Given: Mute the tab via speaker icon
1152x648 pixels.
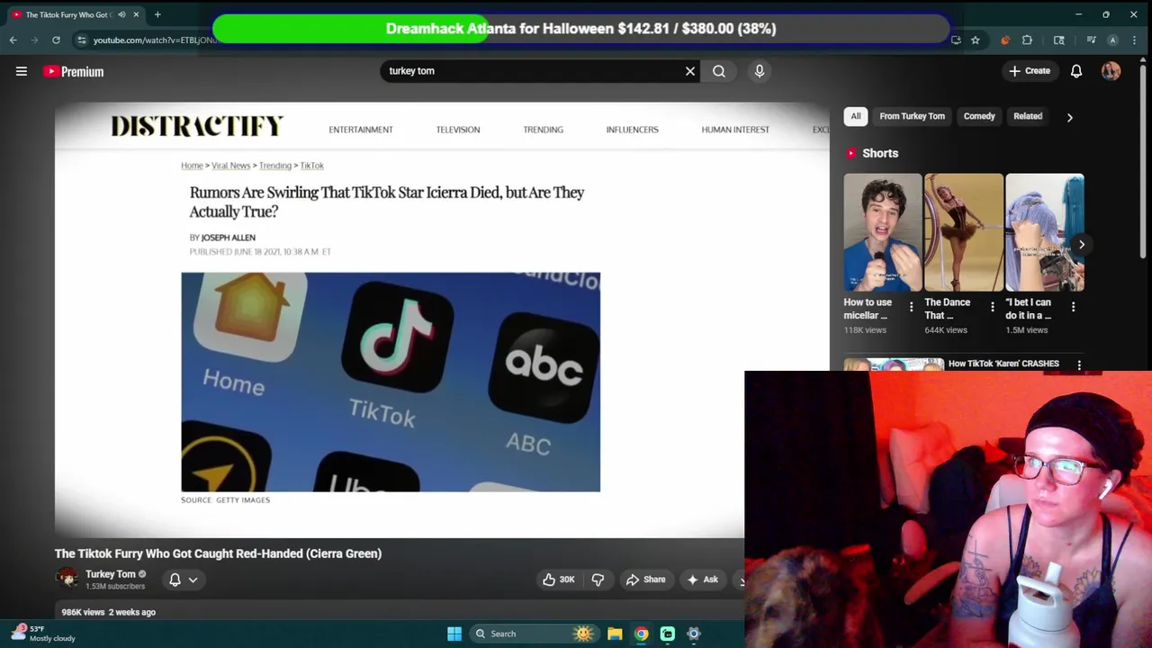Looking at the screenshot, I should [x=121, y=14].
